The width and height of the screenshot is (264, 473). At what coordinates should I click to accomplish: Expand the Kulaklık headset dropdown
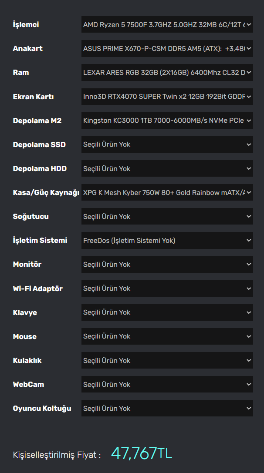pos(167,360)
